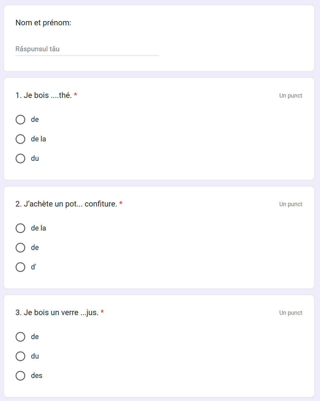Click the "Nom et prénom:" label
Screen dimensions: 320x401
43,23
